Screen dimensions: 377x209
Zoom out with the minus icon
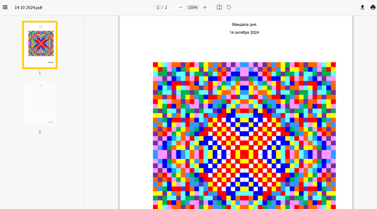click(180, 7)
